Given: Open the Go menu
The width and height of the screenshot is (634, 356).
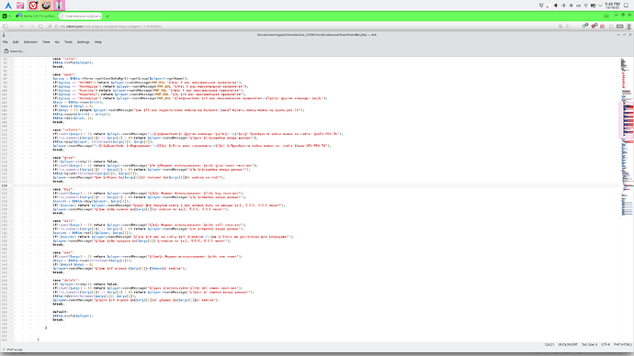Looking at the screenshot, I should pyautogui.click(x=57, y=42).
